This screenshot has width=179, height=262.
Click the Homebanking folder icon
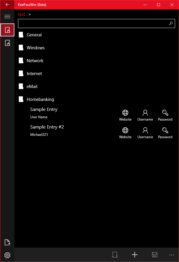(x=21, y=99)
